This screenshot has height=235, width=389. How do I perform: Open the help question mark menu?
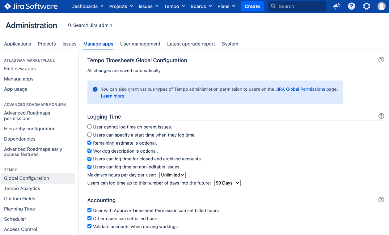(x=351, y=6)
